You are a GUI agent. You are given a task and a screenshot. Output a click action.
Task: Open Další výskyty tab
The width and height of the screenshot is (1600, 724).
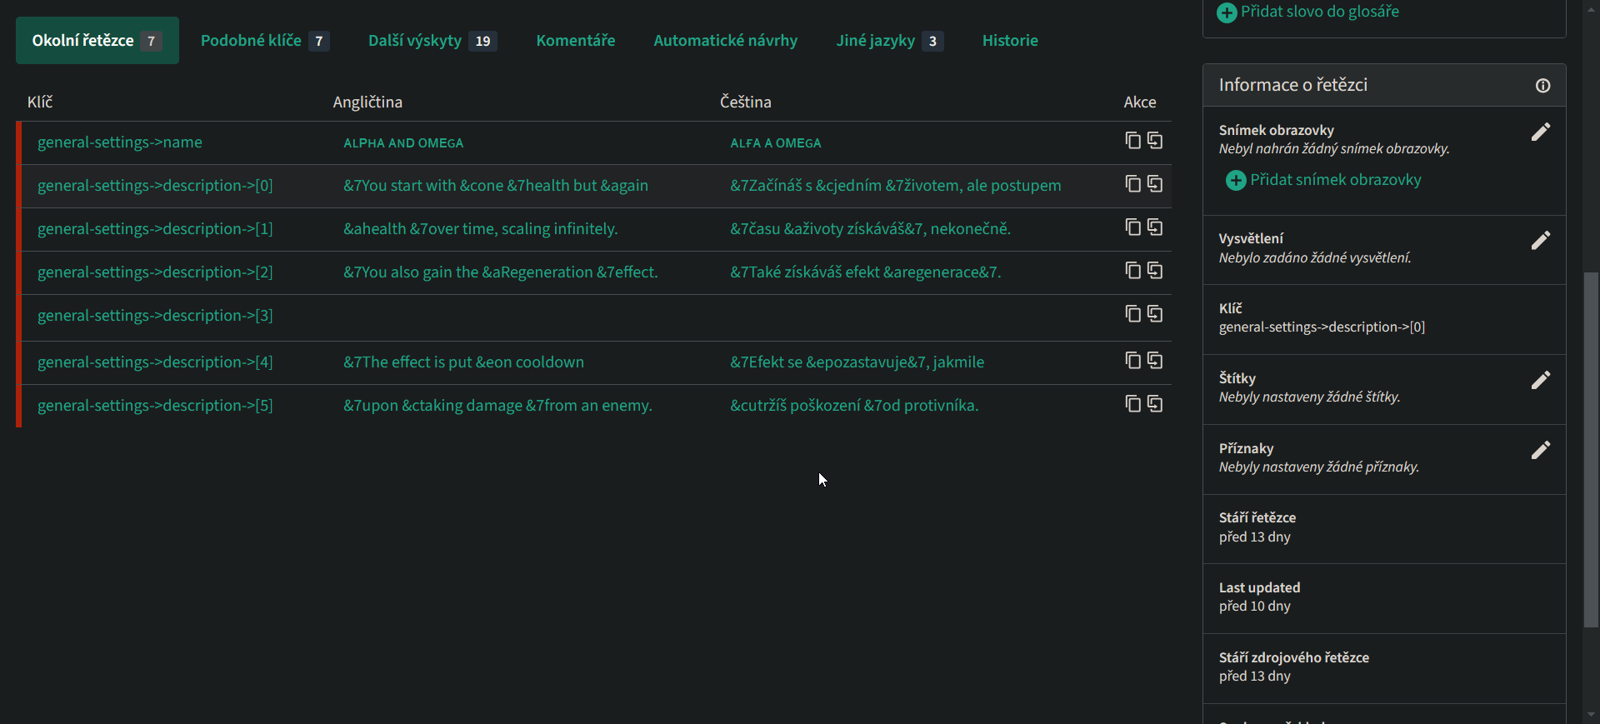point(432,40)
